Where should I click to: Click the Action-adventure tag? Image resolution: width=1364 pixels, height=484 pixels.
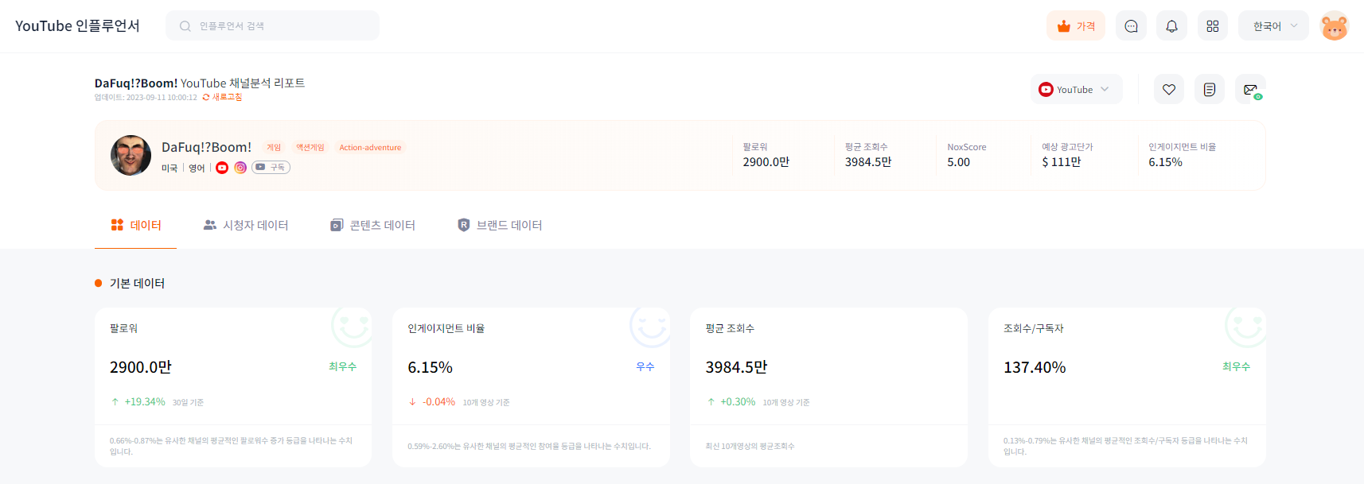[x=370, y=147]
